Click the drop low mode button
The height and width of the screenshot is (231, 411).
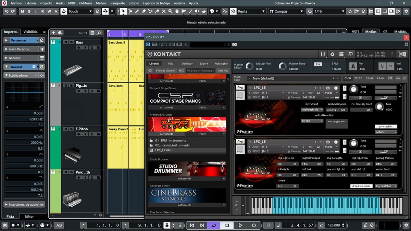pyautogui.click(x=361, y=186)
